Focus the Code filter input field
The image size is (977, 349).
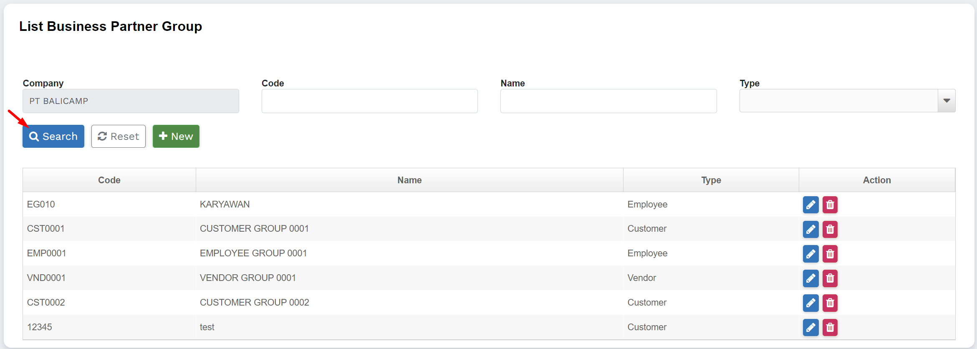coord(369,101)
